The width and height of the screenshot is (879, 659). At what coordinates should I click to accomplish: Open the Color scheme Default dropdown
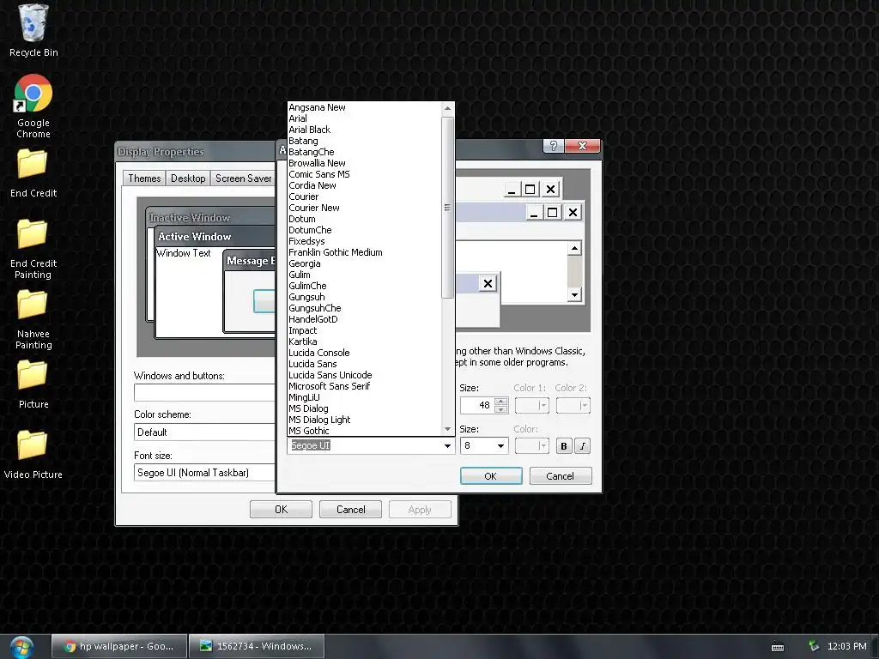[x=204, y=432]
